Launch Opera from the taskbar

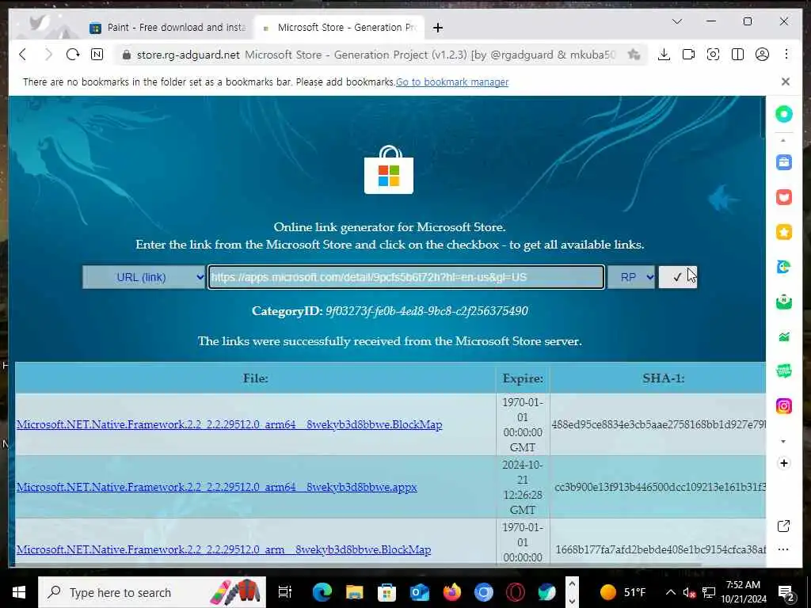(x=516, y=592)
